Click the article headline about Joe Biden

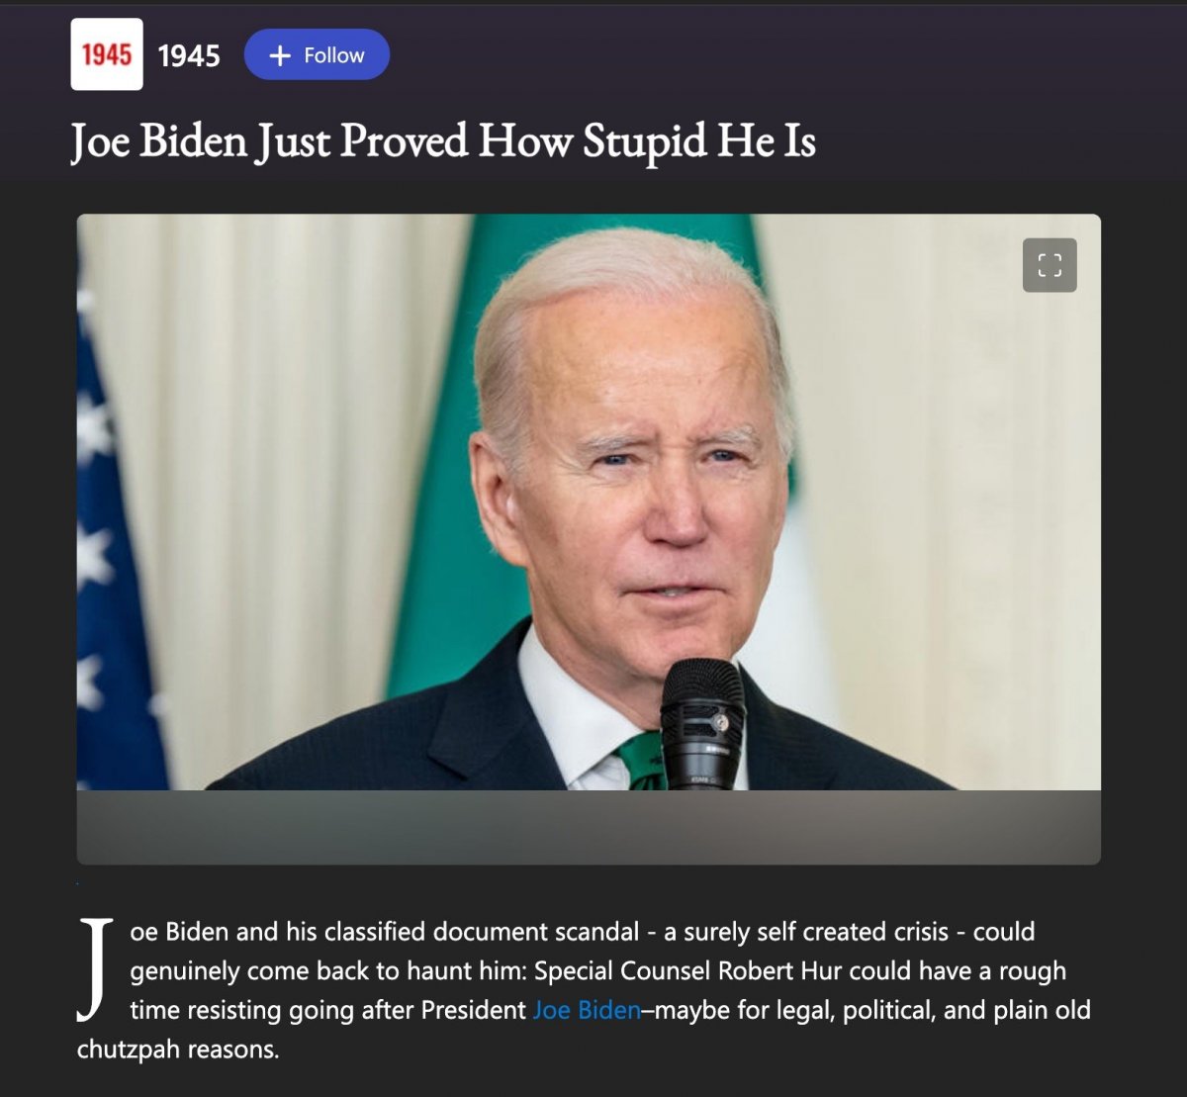click(443, 141)
